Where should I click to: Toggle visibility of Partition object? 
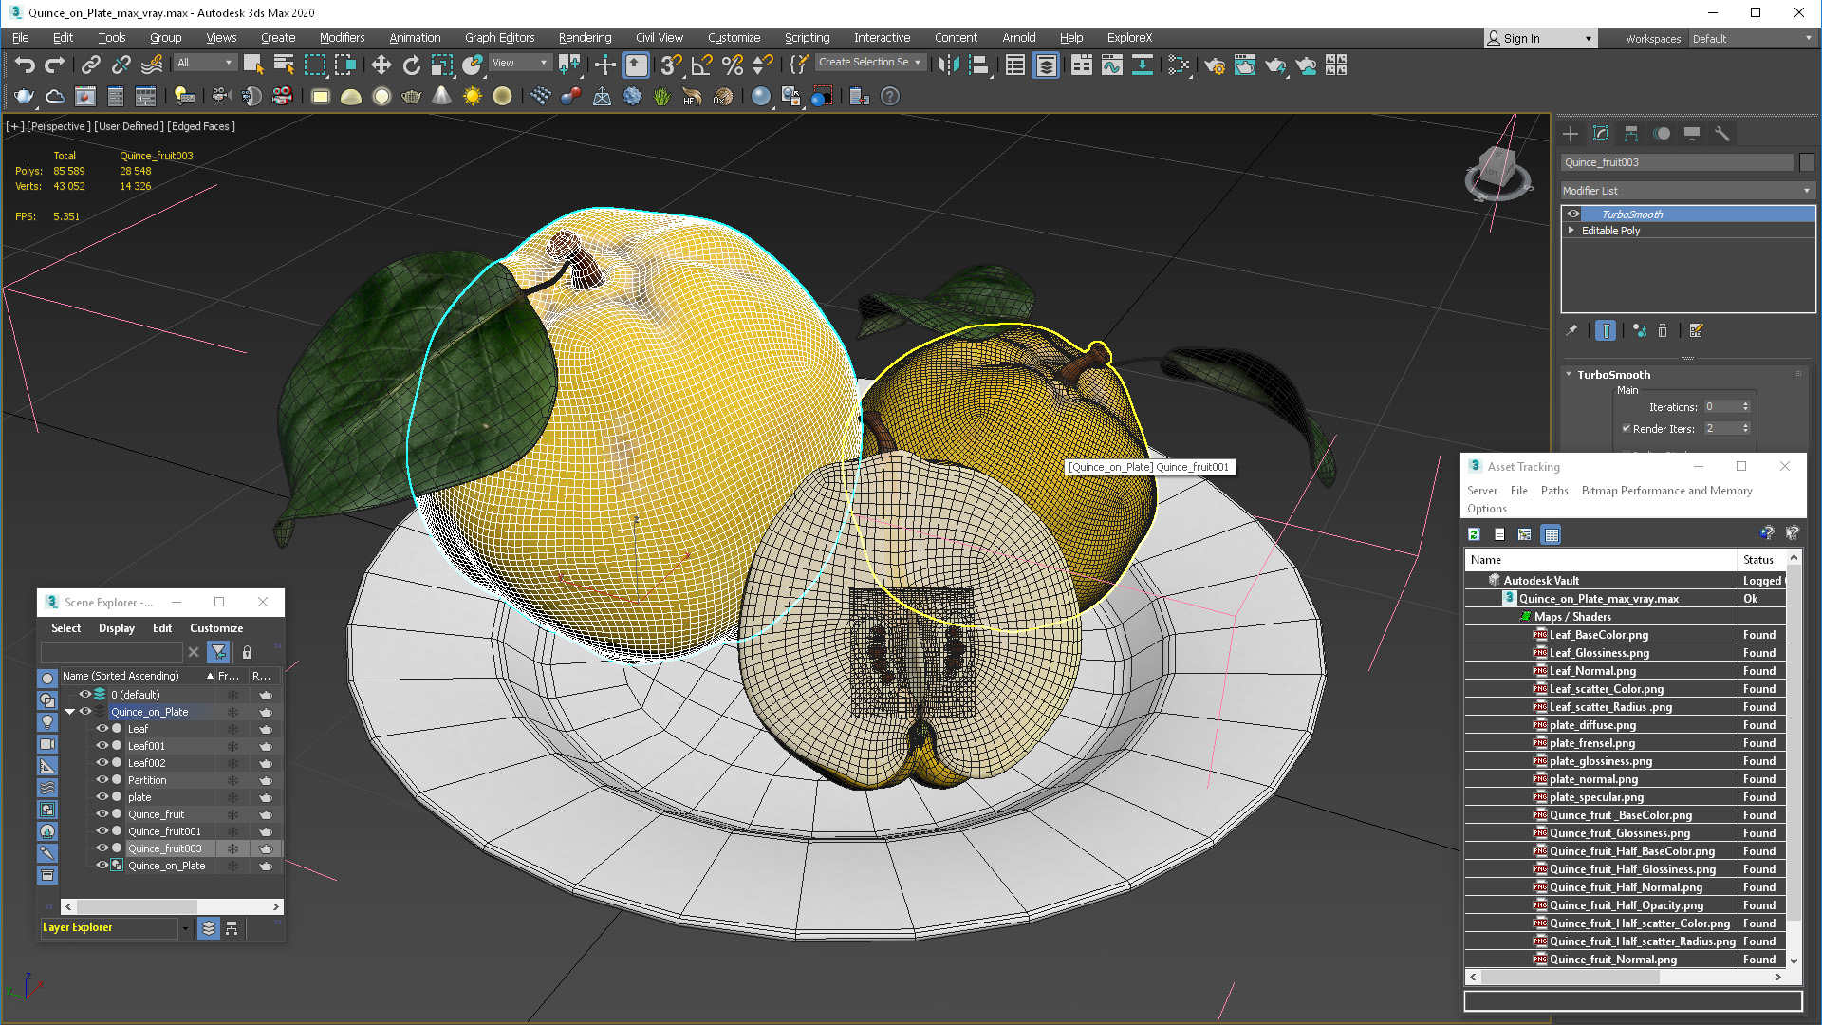(x=102, y=780)
